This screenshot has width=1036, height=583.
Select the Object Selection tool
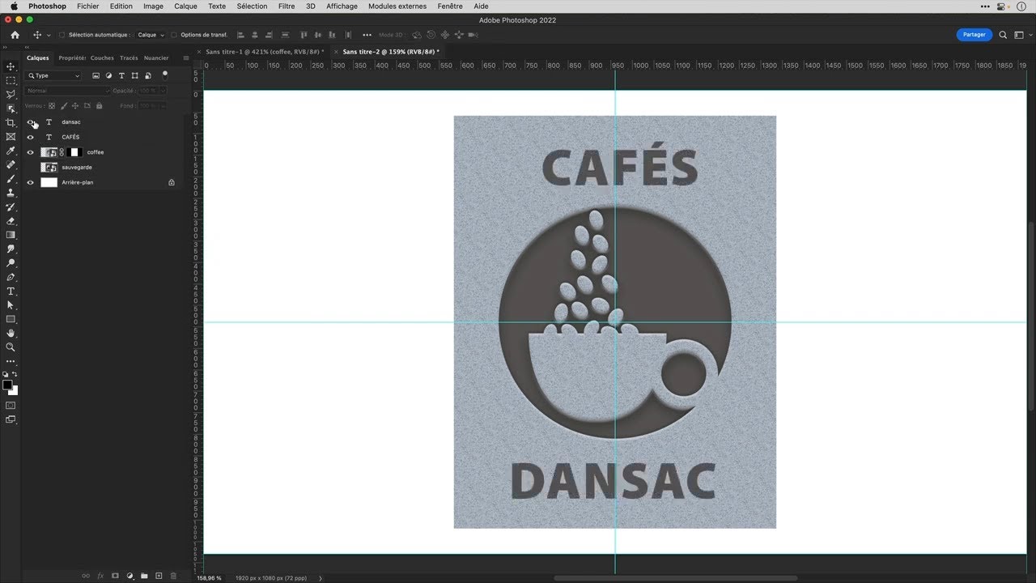tap(11, 109)
